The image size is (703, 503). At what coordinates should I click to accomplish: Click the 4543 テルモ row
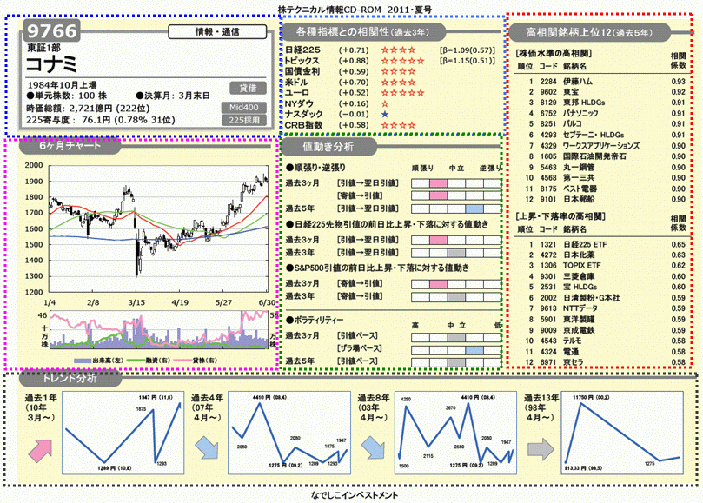[602, 341]
